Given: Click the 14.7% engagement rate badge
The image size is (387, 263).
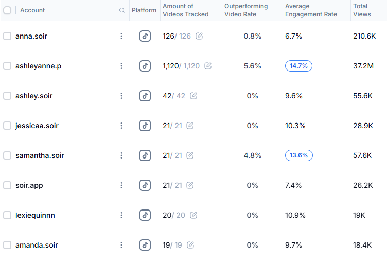Looking at the screenshot, I should coord(298,66).
